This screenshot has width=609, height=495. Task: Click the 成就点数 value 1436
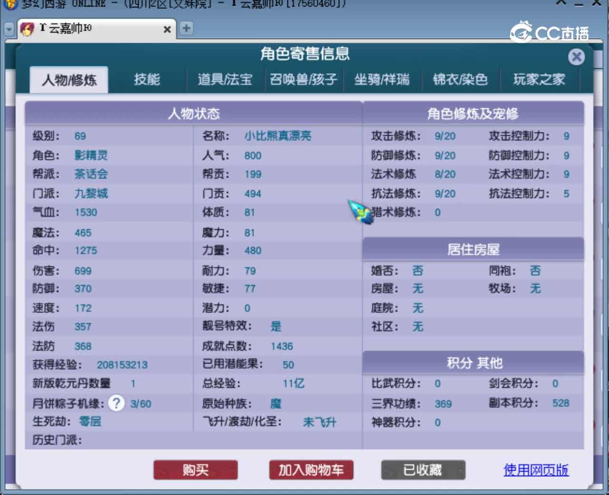282,346
